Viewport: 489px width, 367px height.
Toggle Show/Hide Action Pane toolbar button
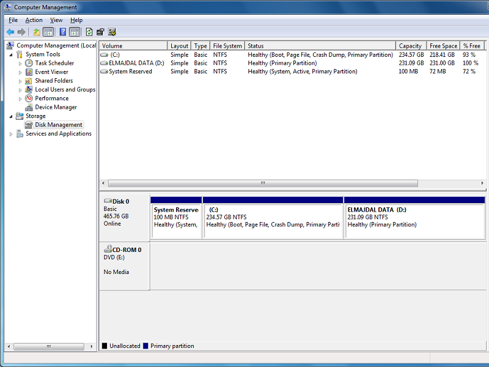(x=75, y=32)
